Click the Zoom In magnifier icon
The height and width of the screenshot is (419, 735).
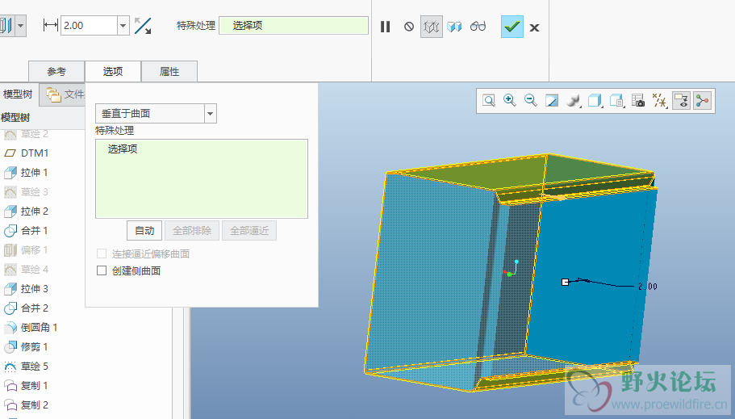[510, 100]
